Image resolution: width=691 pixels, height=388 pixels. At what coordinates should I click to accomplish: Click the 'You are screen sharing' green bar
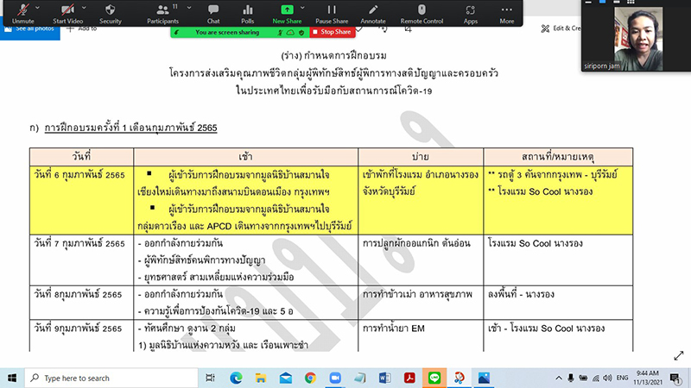(227, 32)
